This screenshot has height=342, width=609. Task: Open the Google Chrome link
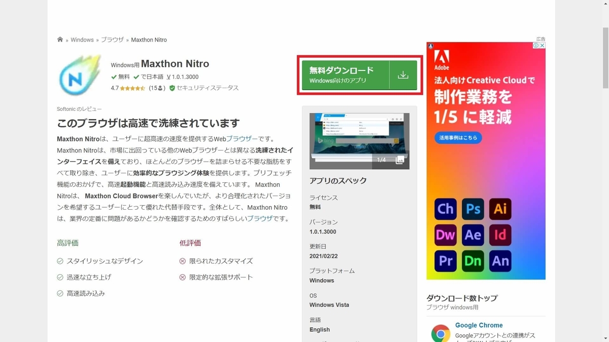pyautogui.click(x=479, y=325)
